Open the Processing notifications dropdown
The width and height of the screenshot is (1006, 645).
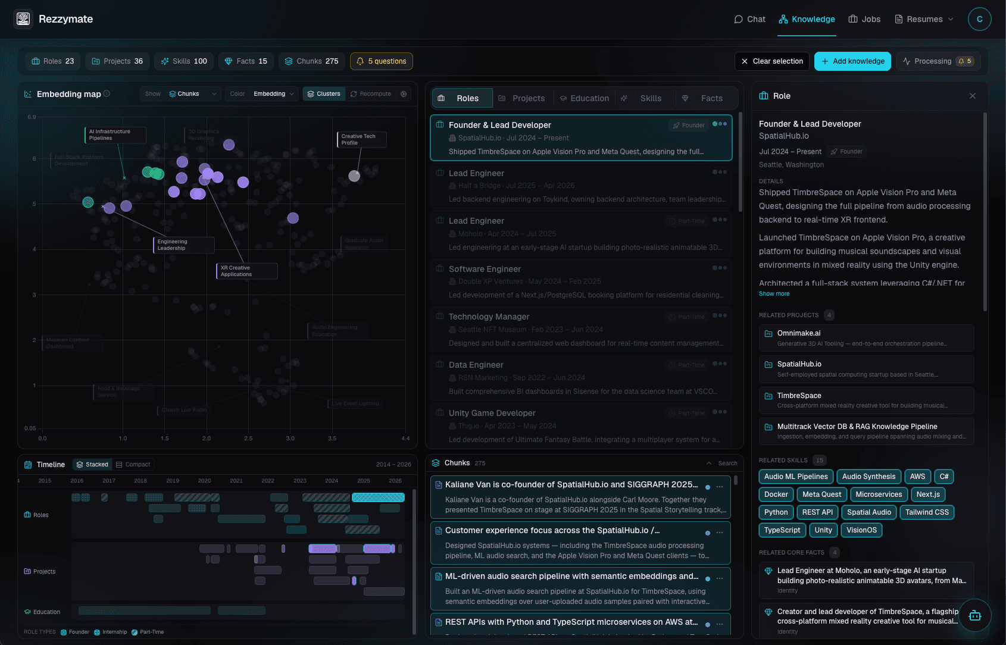coord(939,61)
